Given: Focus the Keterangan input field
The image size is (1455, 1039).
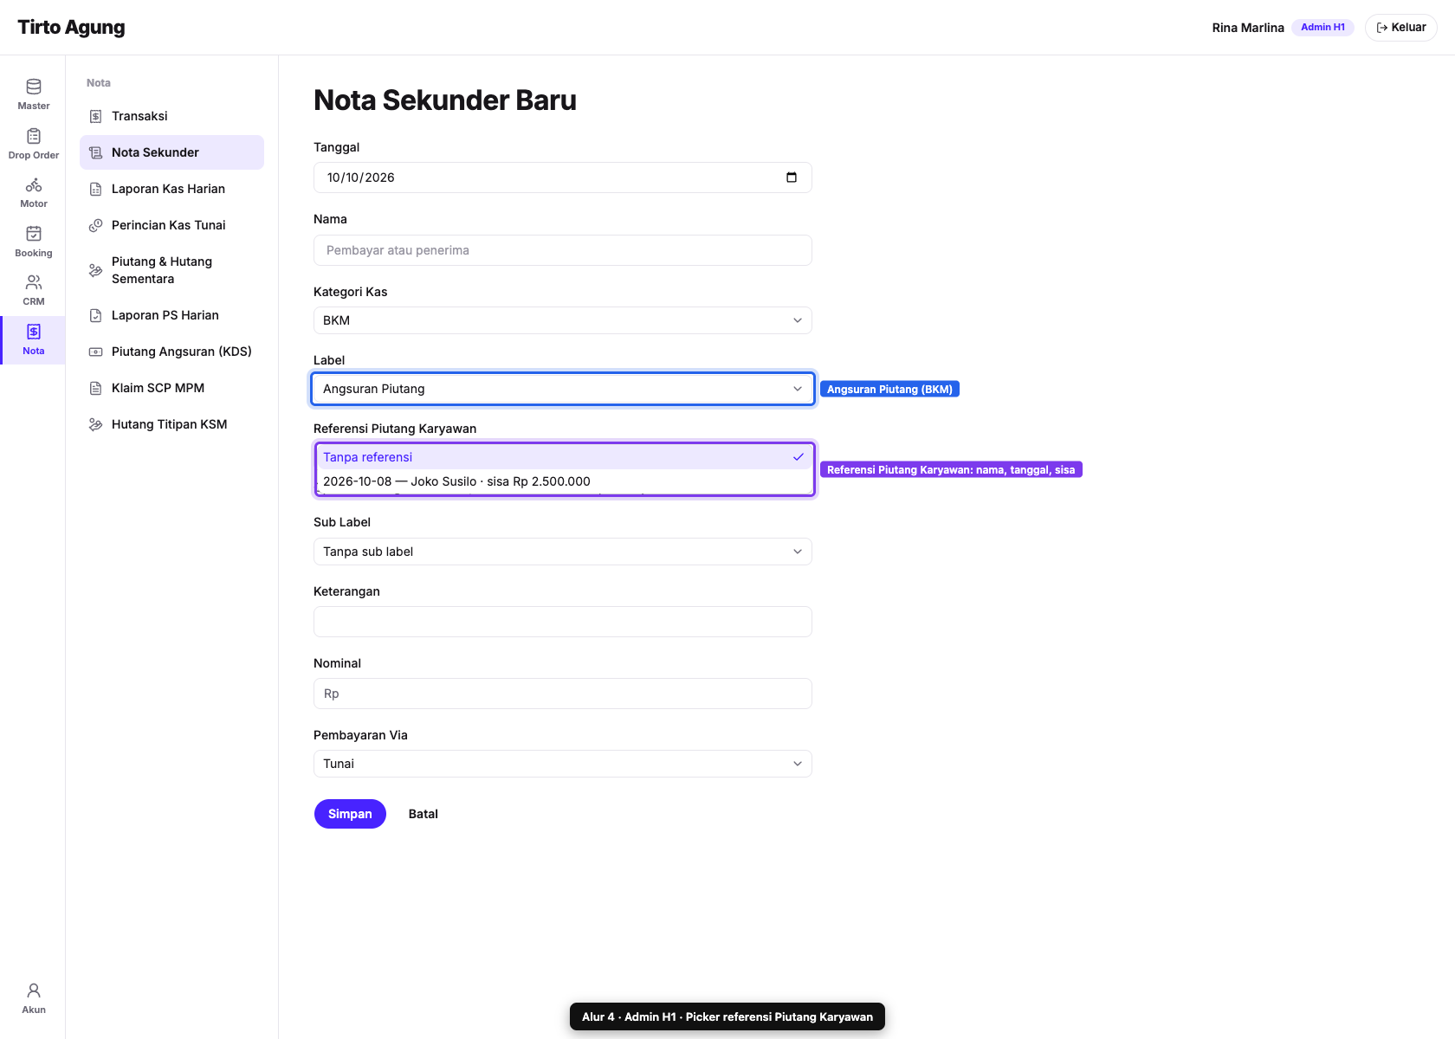Looking at the screenshot, I should coord(563,622).
